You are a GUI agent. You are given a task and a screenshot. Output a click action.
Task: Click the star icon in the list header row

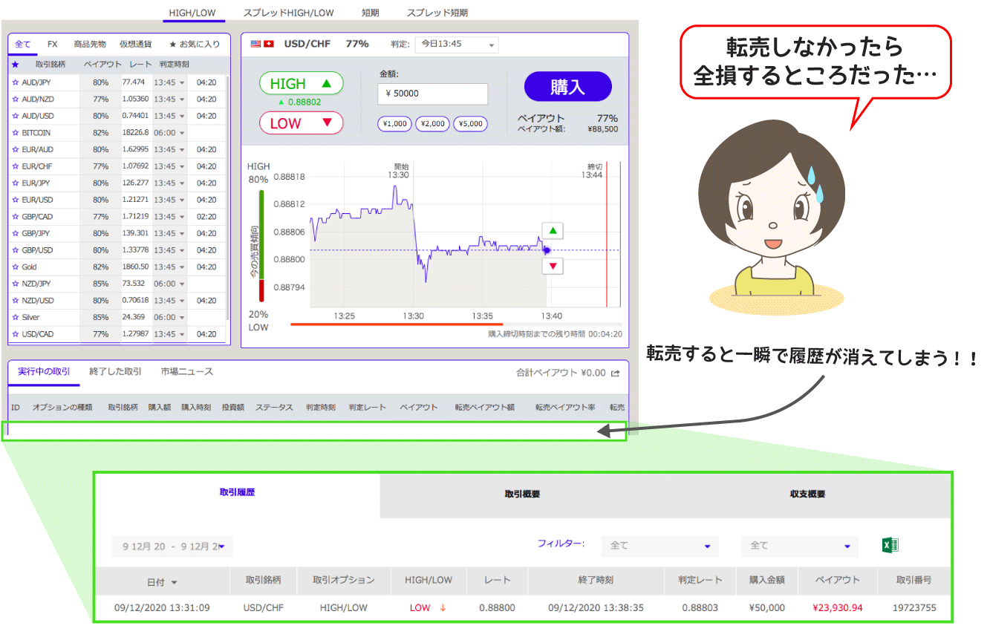pos(16,65)
